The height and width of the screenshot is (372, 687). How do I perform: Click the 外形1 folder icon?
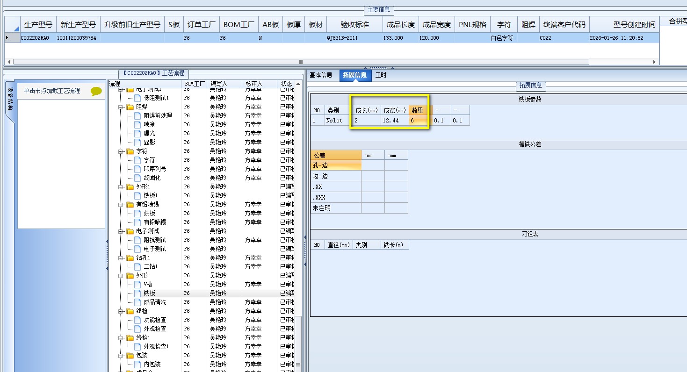130,187
